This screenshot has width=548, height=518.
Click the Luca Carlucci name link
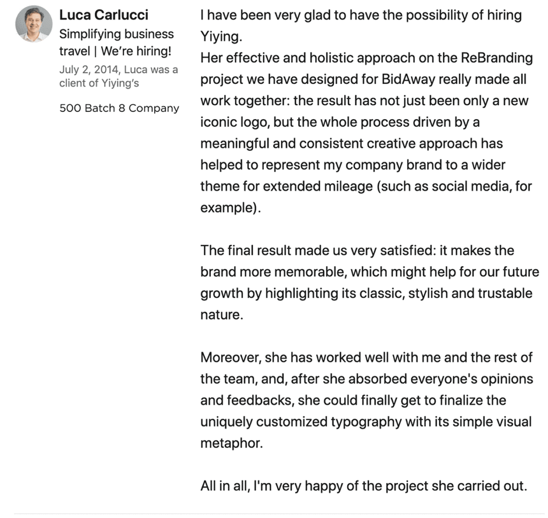point(104,14)
